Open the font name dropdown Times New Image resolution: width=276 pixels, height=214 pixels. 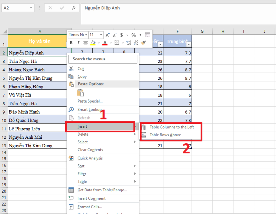pos(86,35)
